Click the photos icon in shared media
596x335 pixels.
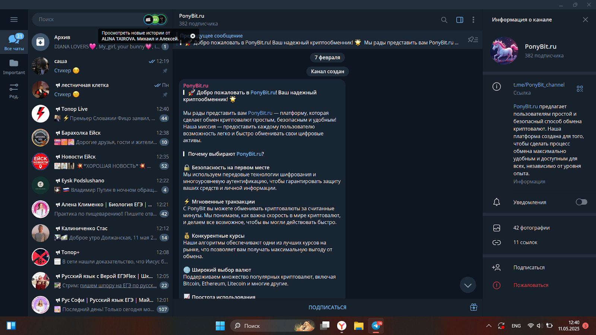tap(497, 228)
